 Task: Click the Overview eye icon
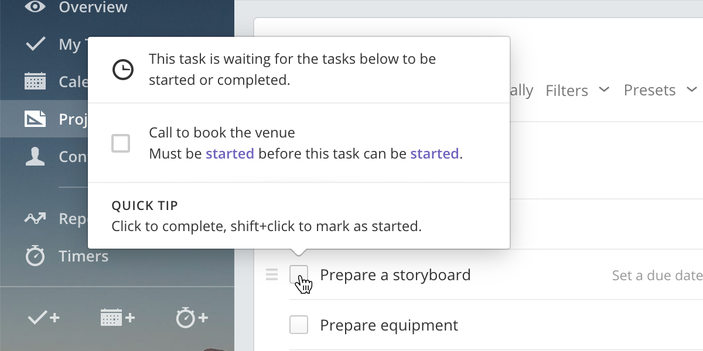tap(35, 7)
